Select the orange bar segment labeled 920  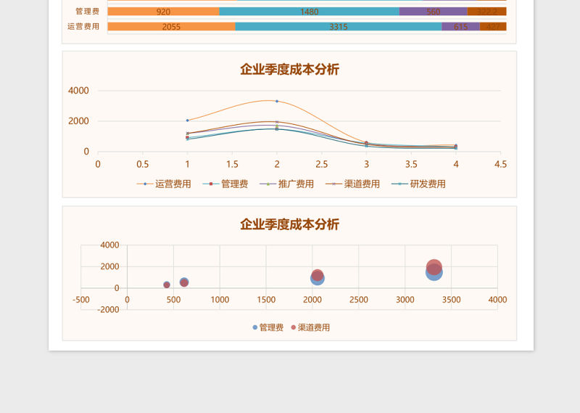tap(163, 12)
